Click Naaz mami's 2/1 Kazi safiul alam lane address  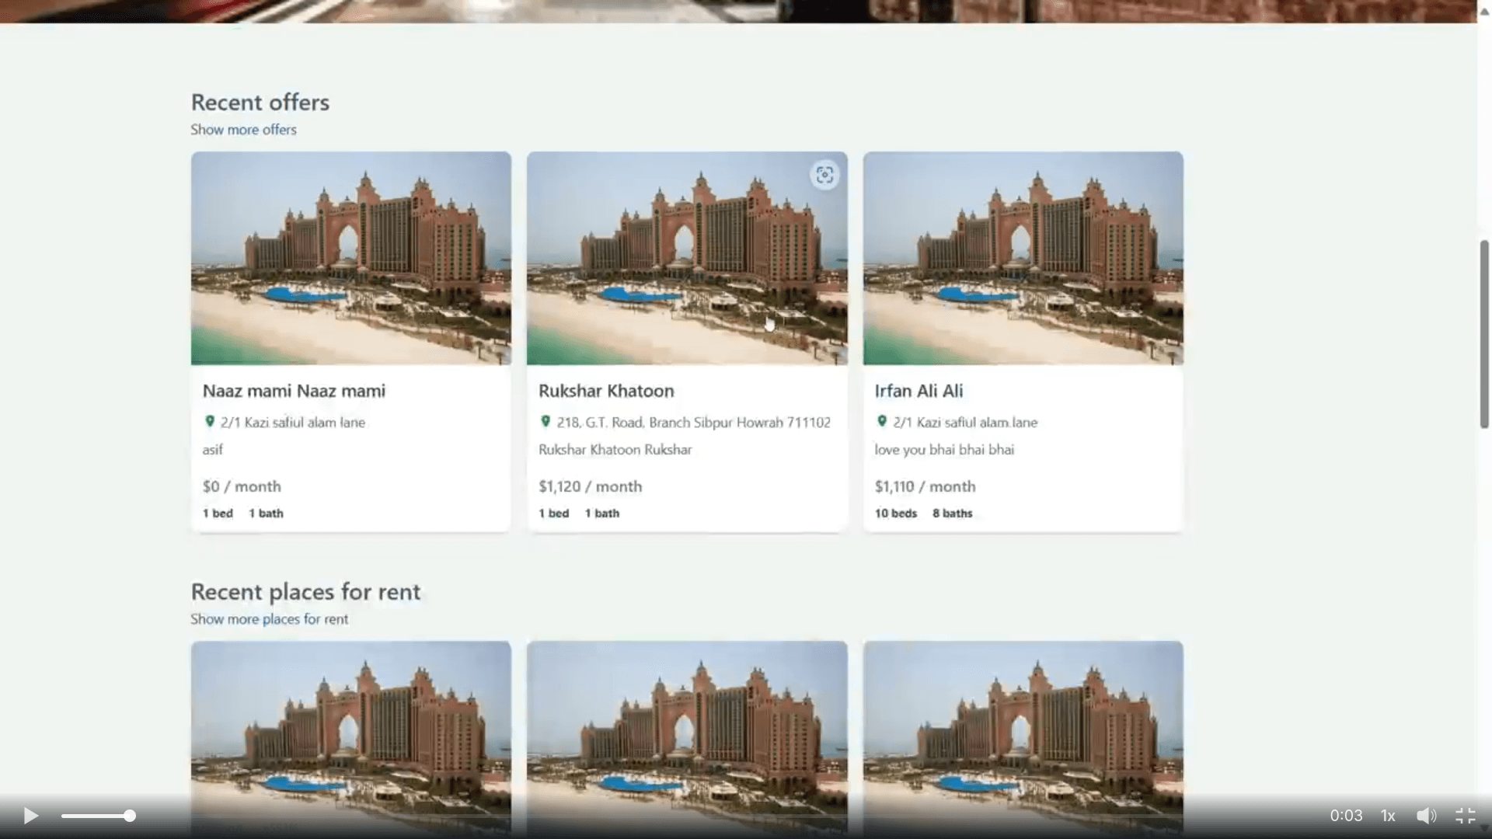pos(292,423)
